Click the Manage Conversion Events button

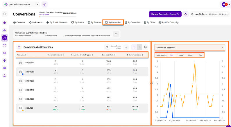[x=165, y=14]
